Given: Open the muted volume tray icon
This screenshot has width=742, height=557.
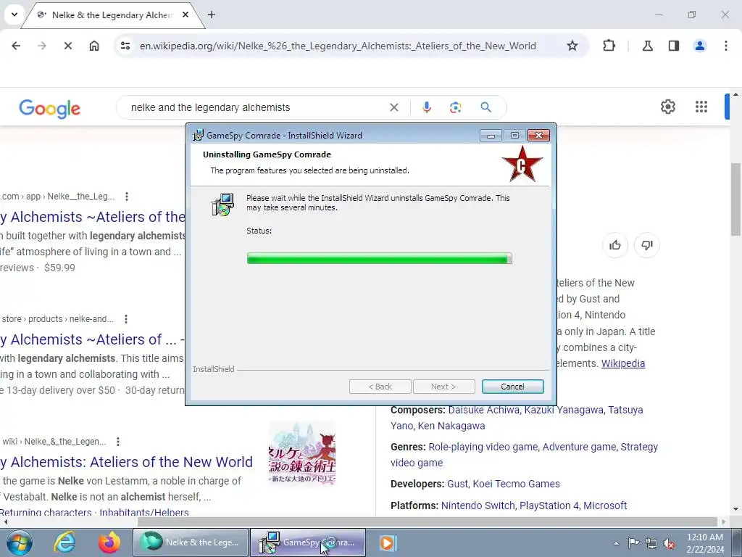Looking at the screenshot, I should pos(669,543).
